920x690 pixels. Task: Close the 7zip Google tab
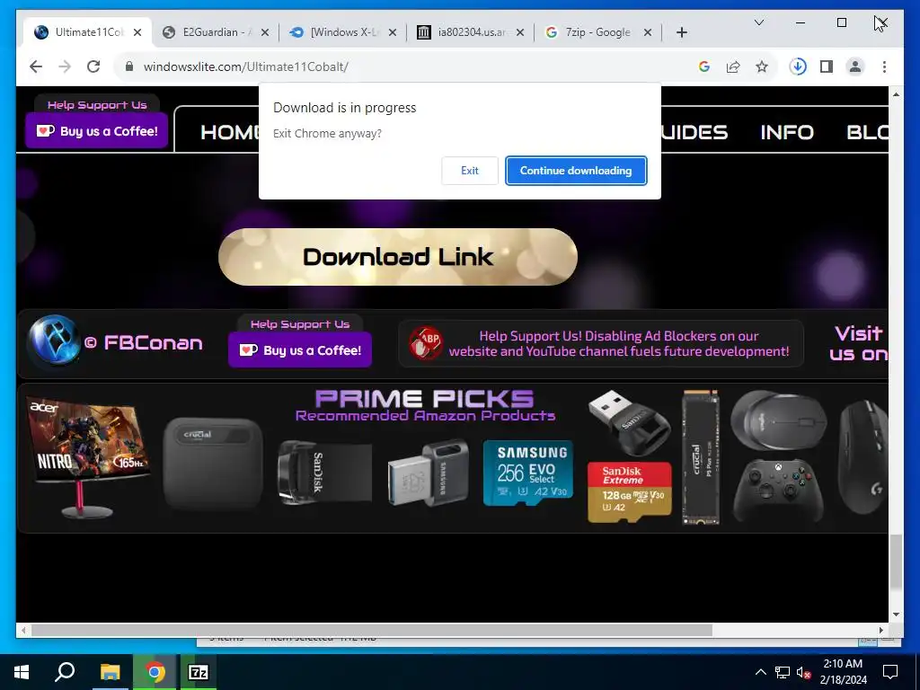pyautogui.click(x=647, y=32)
